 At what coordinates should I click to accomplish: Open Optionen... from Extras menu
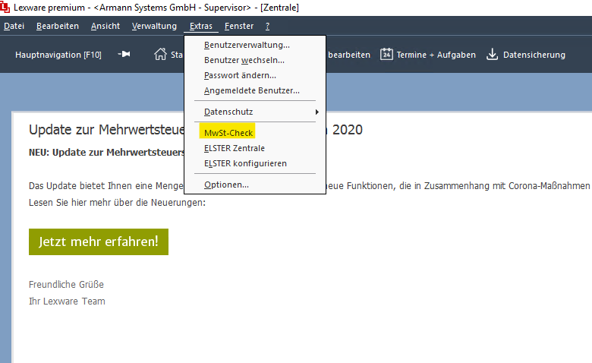pos(255,185)
